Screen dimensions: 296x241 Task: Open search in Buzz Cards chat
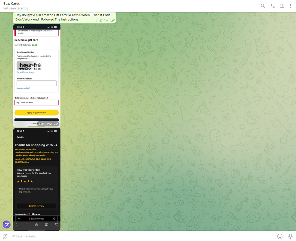[x=263, y=6]
